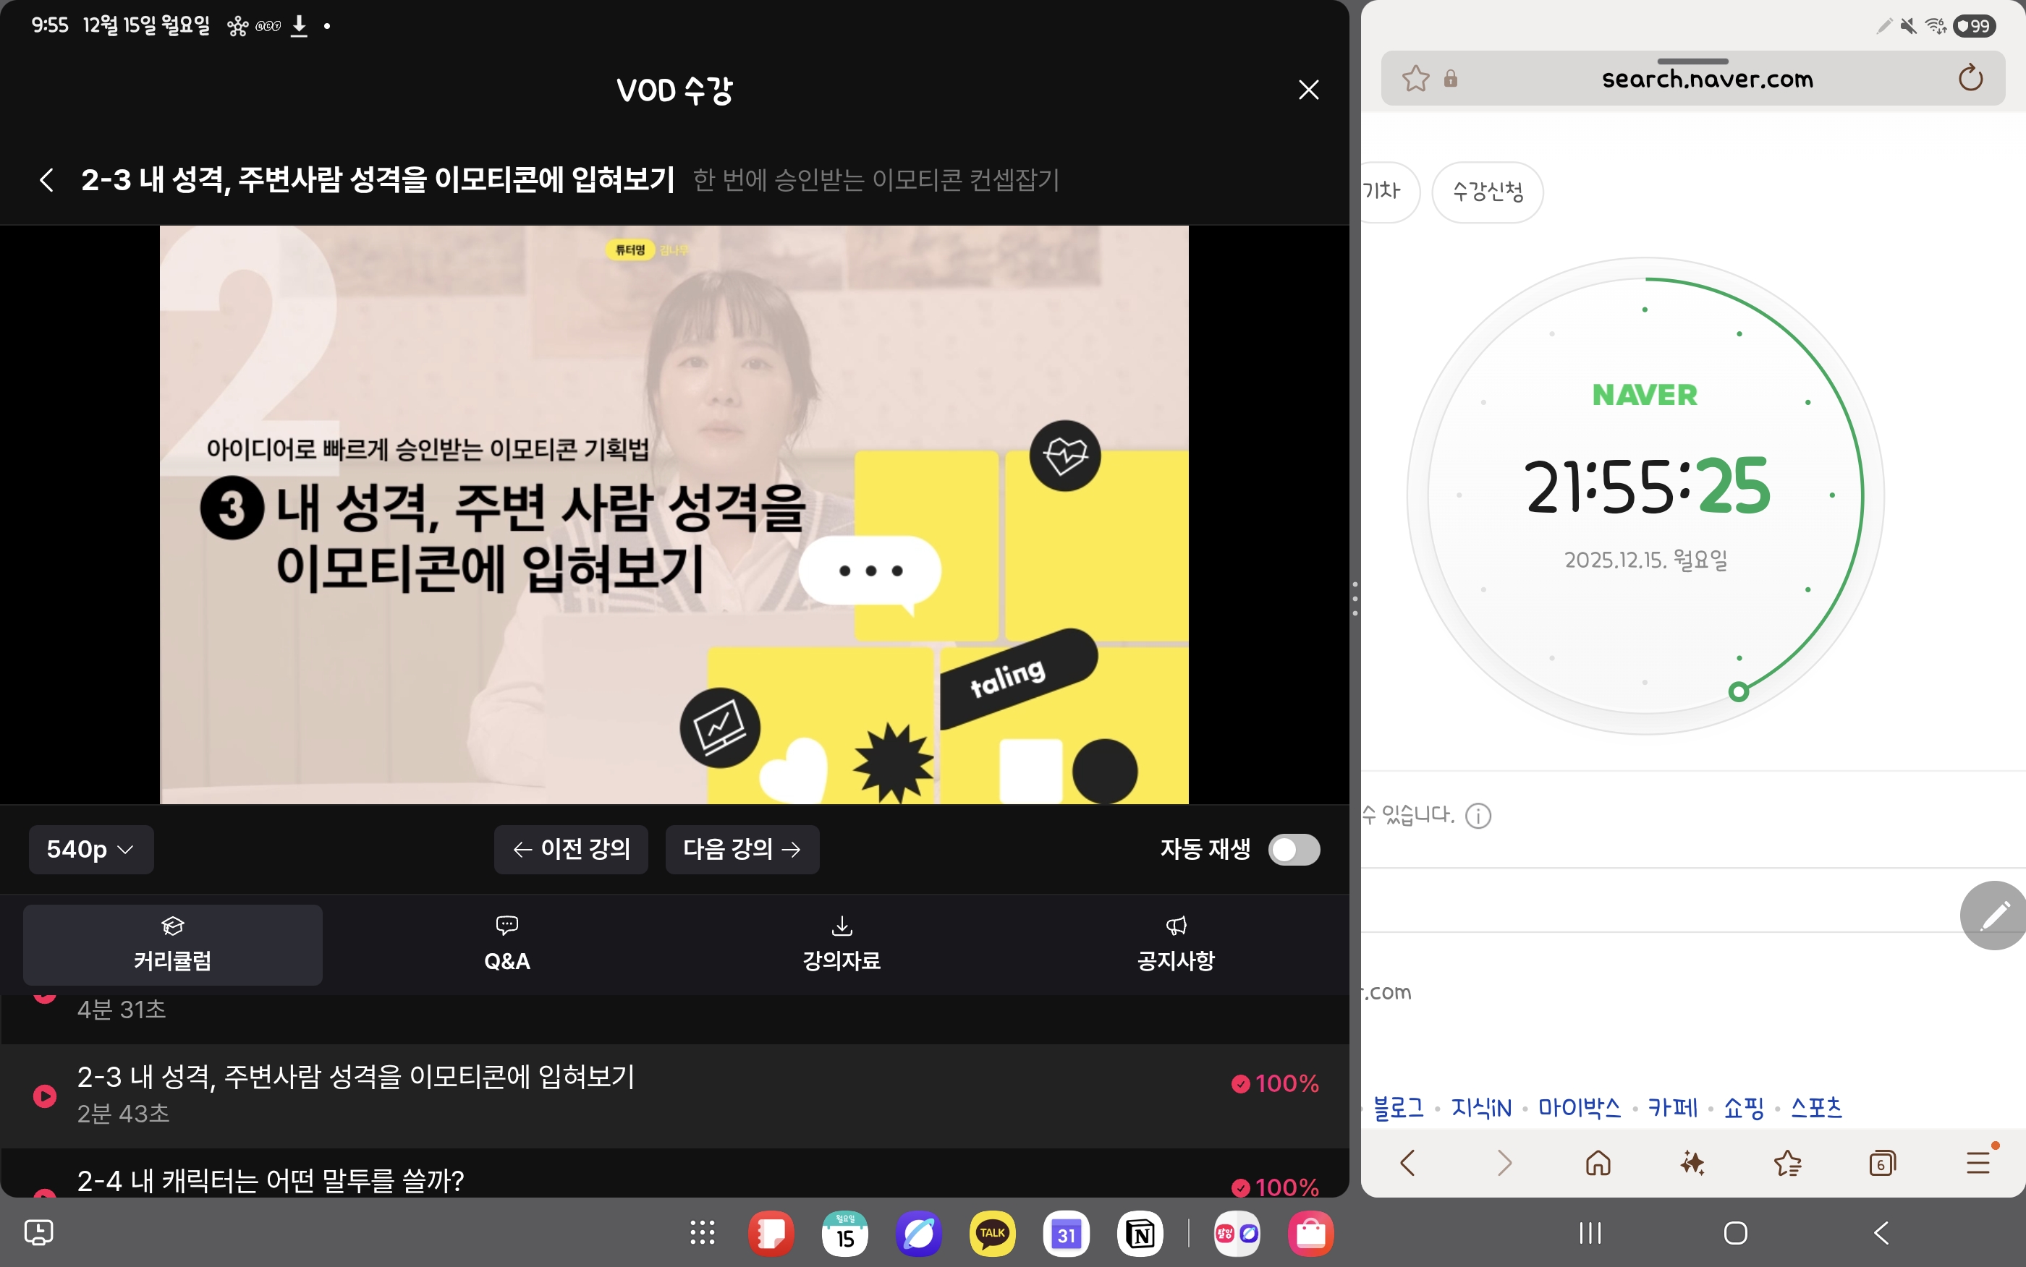Viewport: 2026px width, 1267px height.
Task: Toggle the 자동 재생 autoplay switch
Action: (1294, 850)
